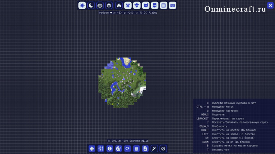
Task: Select the Topographic map type icon
Action: (x=100, y=5)
